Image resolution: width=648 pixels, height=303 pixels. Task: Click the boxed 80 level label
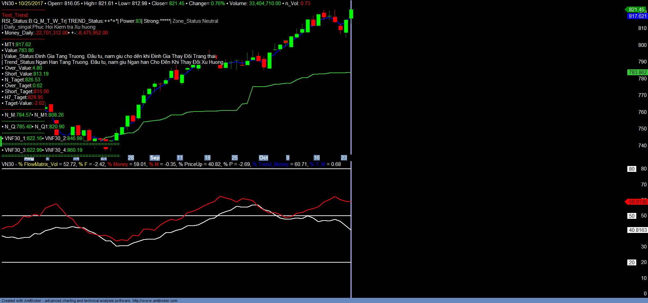pos(631,169)
